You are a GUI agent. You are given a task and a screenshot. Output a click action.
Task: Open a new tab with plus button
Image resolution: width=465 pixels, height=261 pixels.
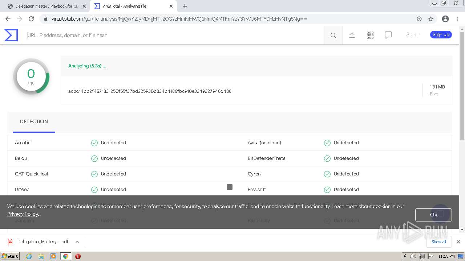click(185, 6)
